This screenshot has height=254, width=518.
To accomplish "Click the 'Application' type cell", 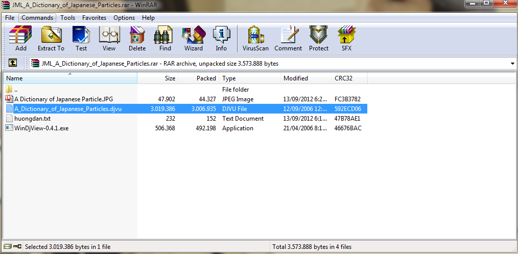I will (238, 128).
